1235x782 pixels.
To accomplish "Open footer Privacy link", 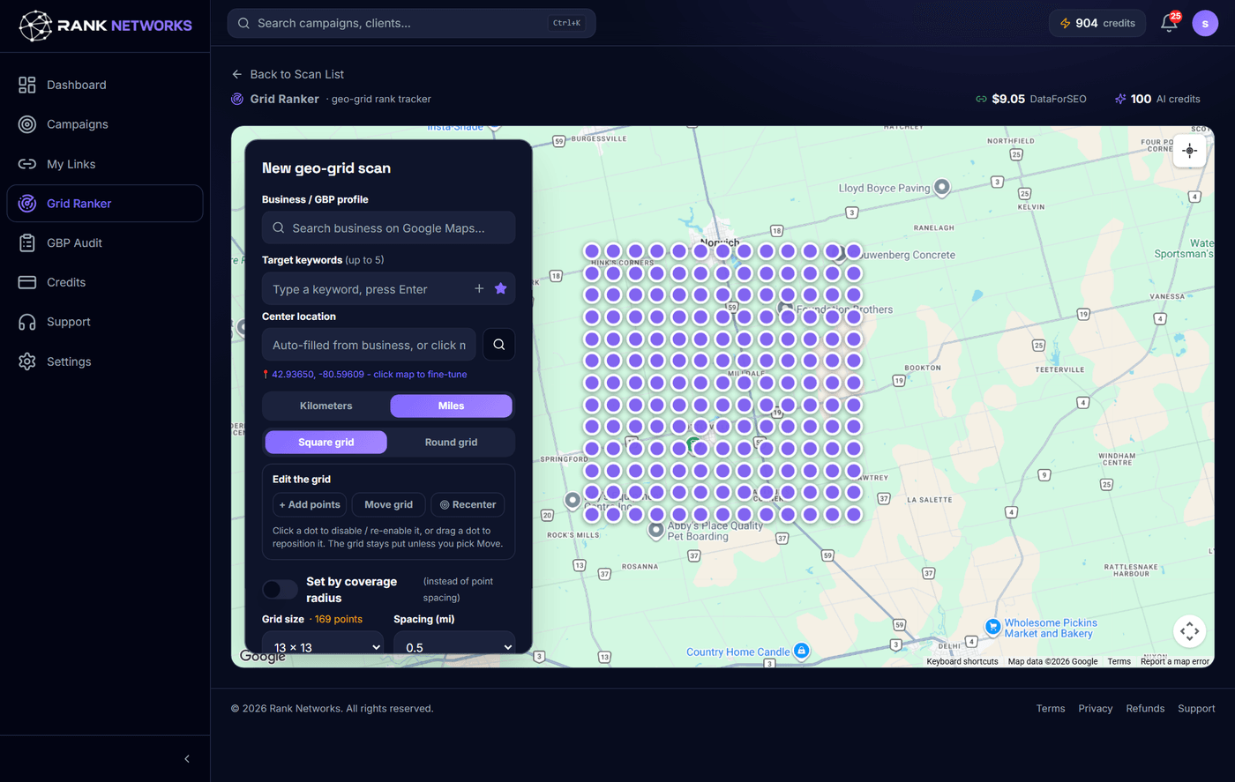I will [x=1096, y=708].
